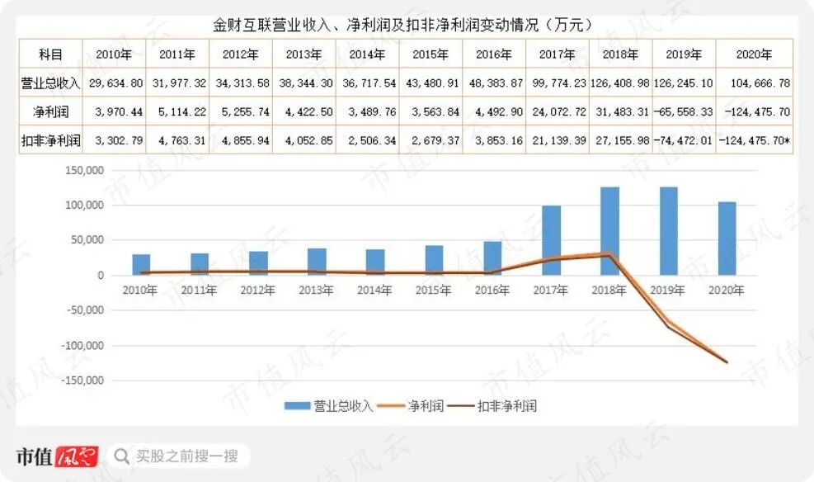The image size is (814, 482).
Task: Click the 扣非净利润 legend text
Action: (506, 406)
